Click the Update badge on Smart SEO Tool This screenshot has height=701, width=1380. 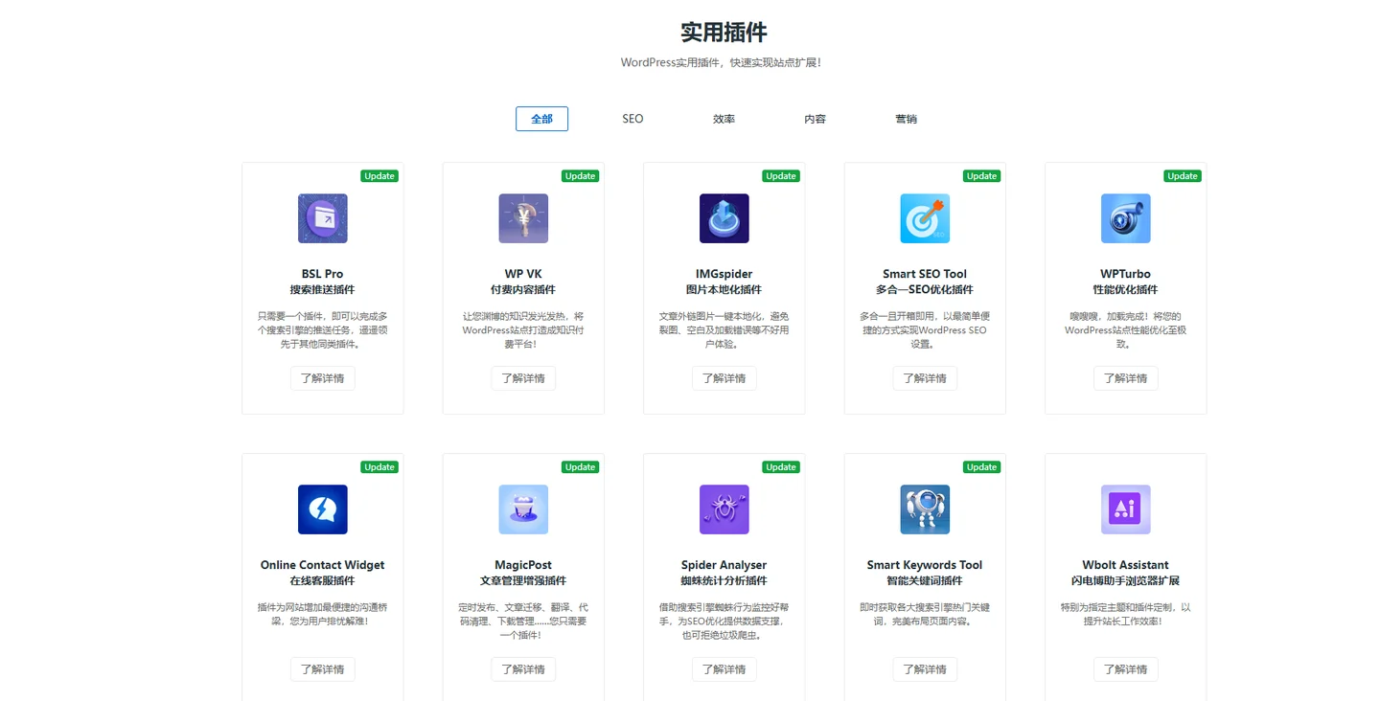[982, 176]
